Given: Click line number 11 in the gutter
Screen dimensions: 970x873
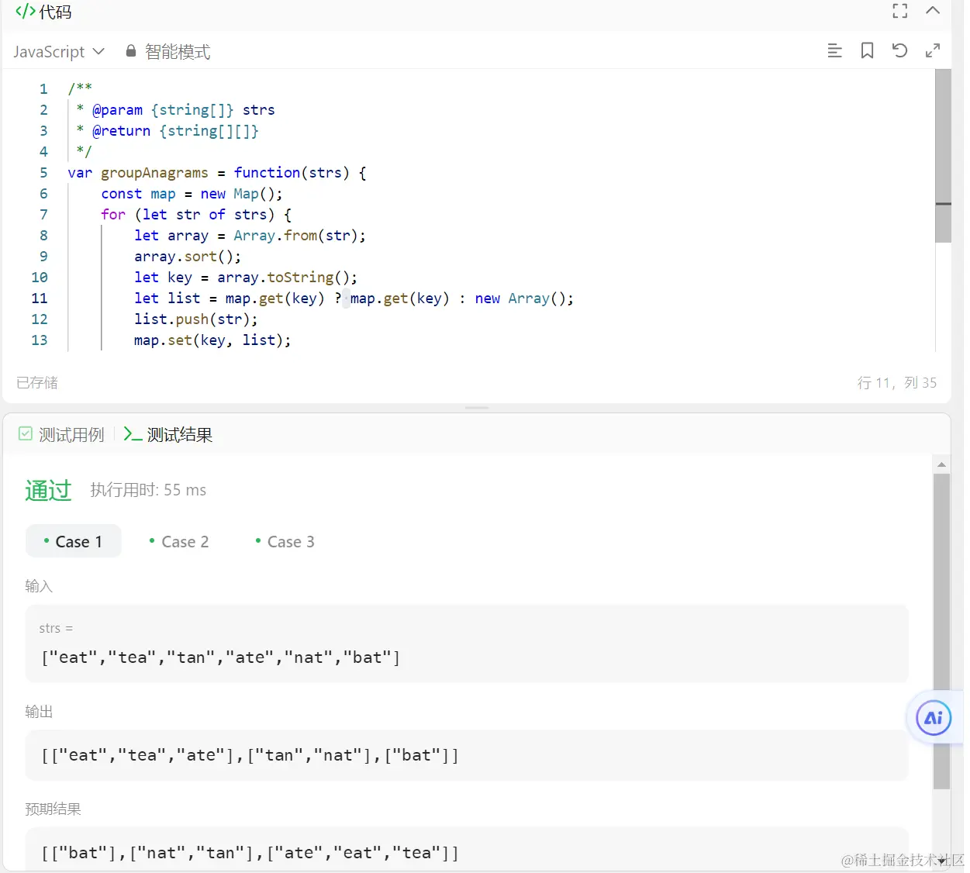Looking at the screenshot, I should click(40, 298).
